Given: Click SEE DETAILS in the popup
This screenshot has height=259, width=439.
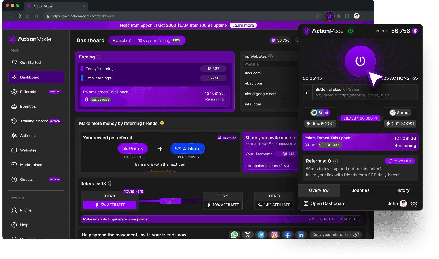Looking at the screenshot, I should 330,145.
